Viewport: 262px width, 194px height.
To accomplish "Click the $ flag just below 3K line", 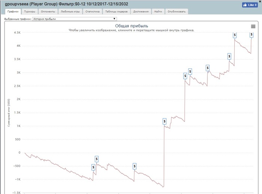I will [190, 71].
